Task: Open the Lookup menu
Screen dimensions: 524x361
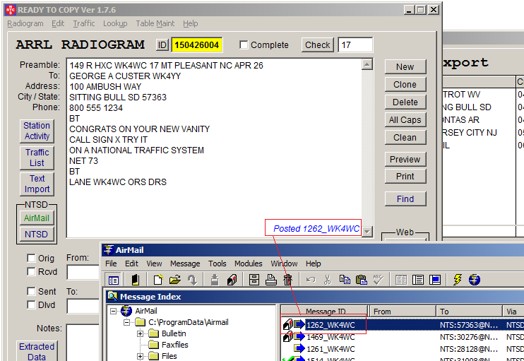Action: pos(115,23)
